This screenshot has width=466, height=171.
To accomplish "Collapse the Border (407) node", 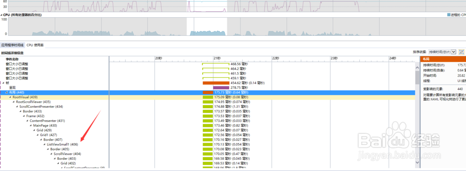I will point(41,139).
